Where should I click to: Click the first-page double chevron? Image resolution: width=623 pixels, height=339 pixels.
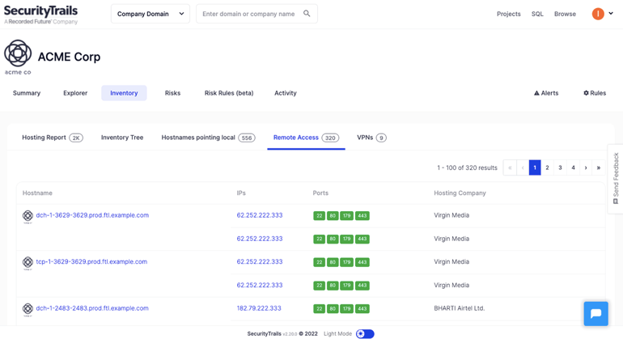510,167
